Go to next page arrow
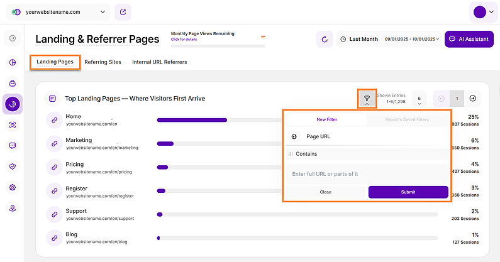The image size is (500, 262). pos(473,99)
